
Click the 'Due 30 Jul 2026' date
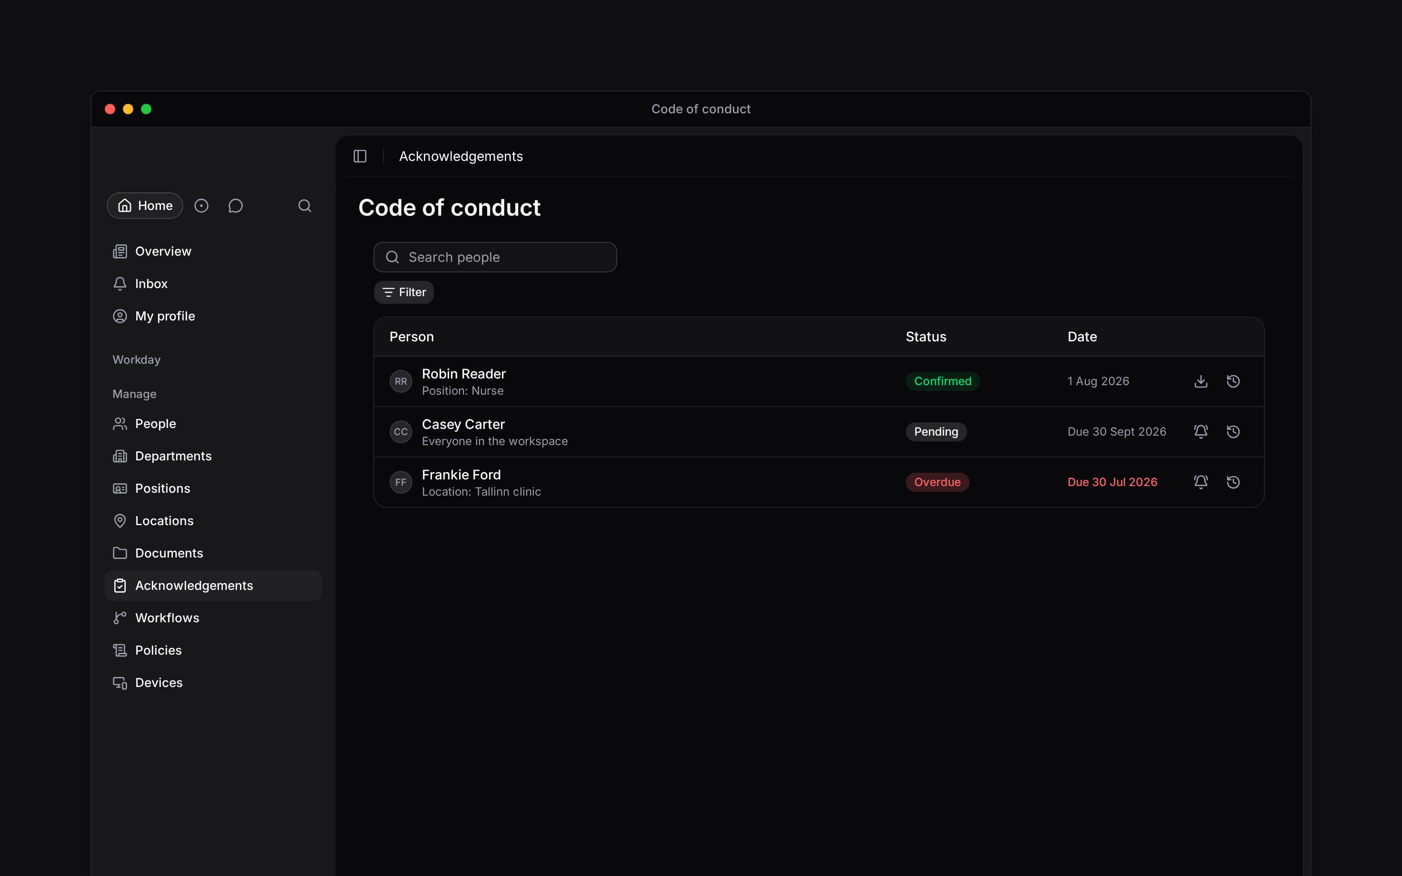[x=1112, y=482]
